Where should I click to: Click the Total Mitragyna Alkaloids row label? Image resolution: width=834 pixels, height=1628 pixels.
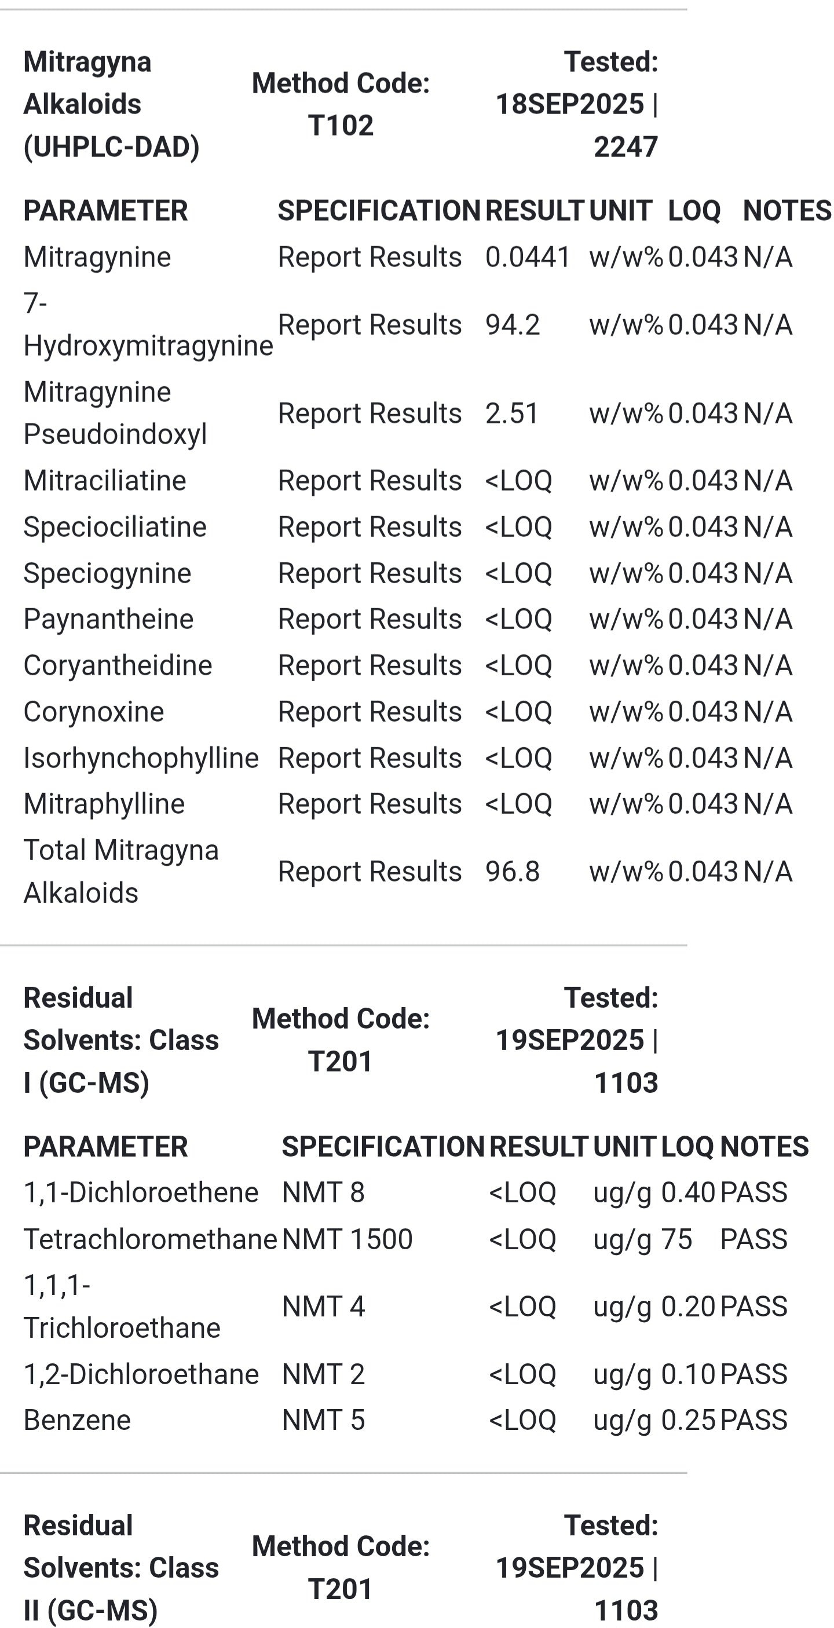120,872
